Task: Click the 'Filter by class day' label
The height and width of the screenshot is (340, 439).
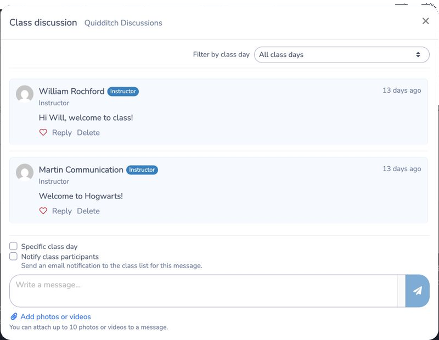Action: pos(221,55)
